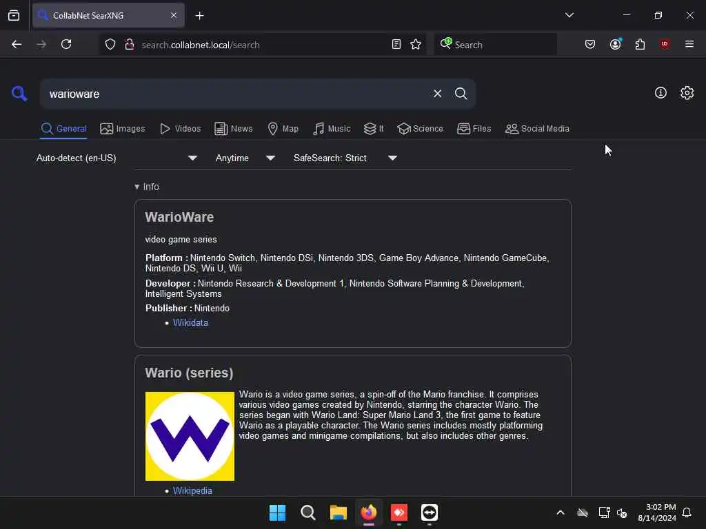Open SearXNG preferences gear
Image resolution: width=706 pixels, height=529 pixels.
pyautogui.click(x=687, y=93)
